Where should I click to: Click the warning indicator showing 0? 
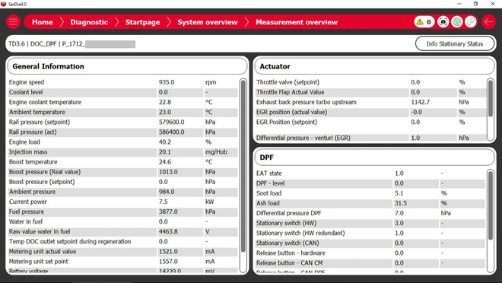[x=424, y=22]
